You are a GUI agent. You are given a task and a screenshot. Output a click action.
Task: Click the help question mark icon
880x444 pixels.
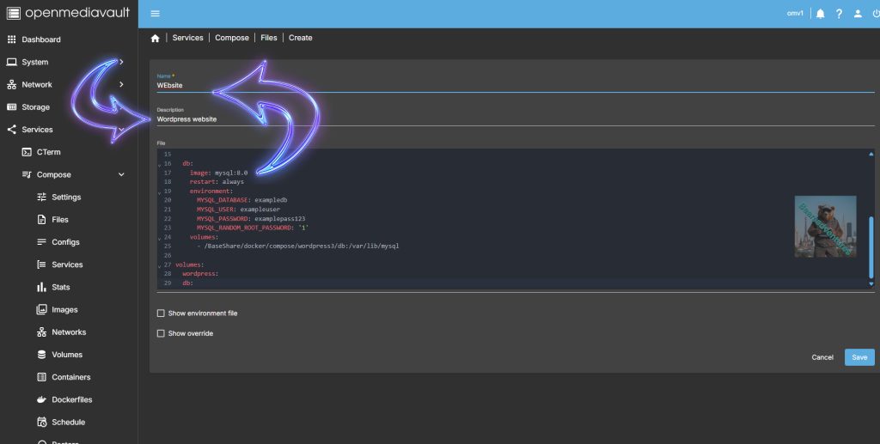839,14
